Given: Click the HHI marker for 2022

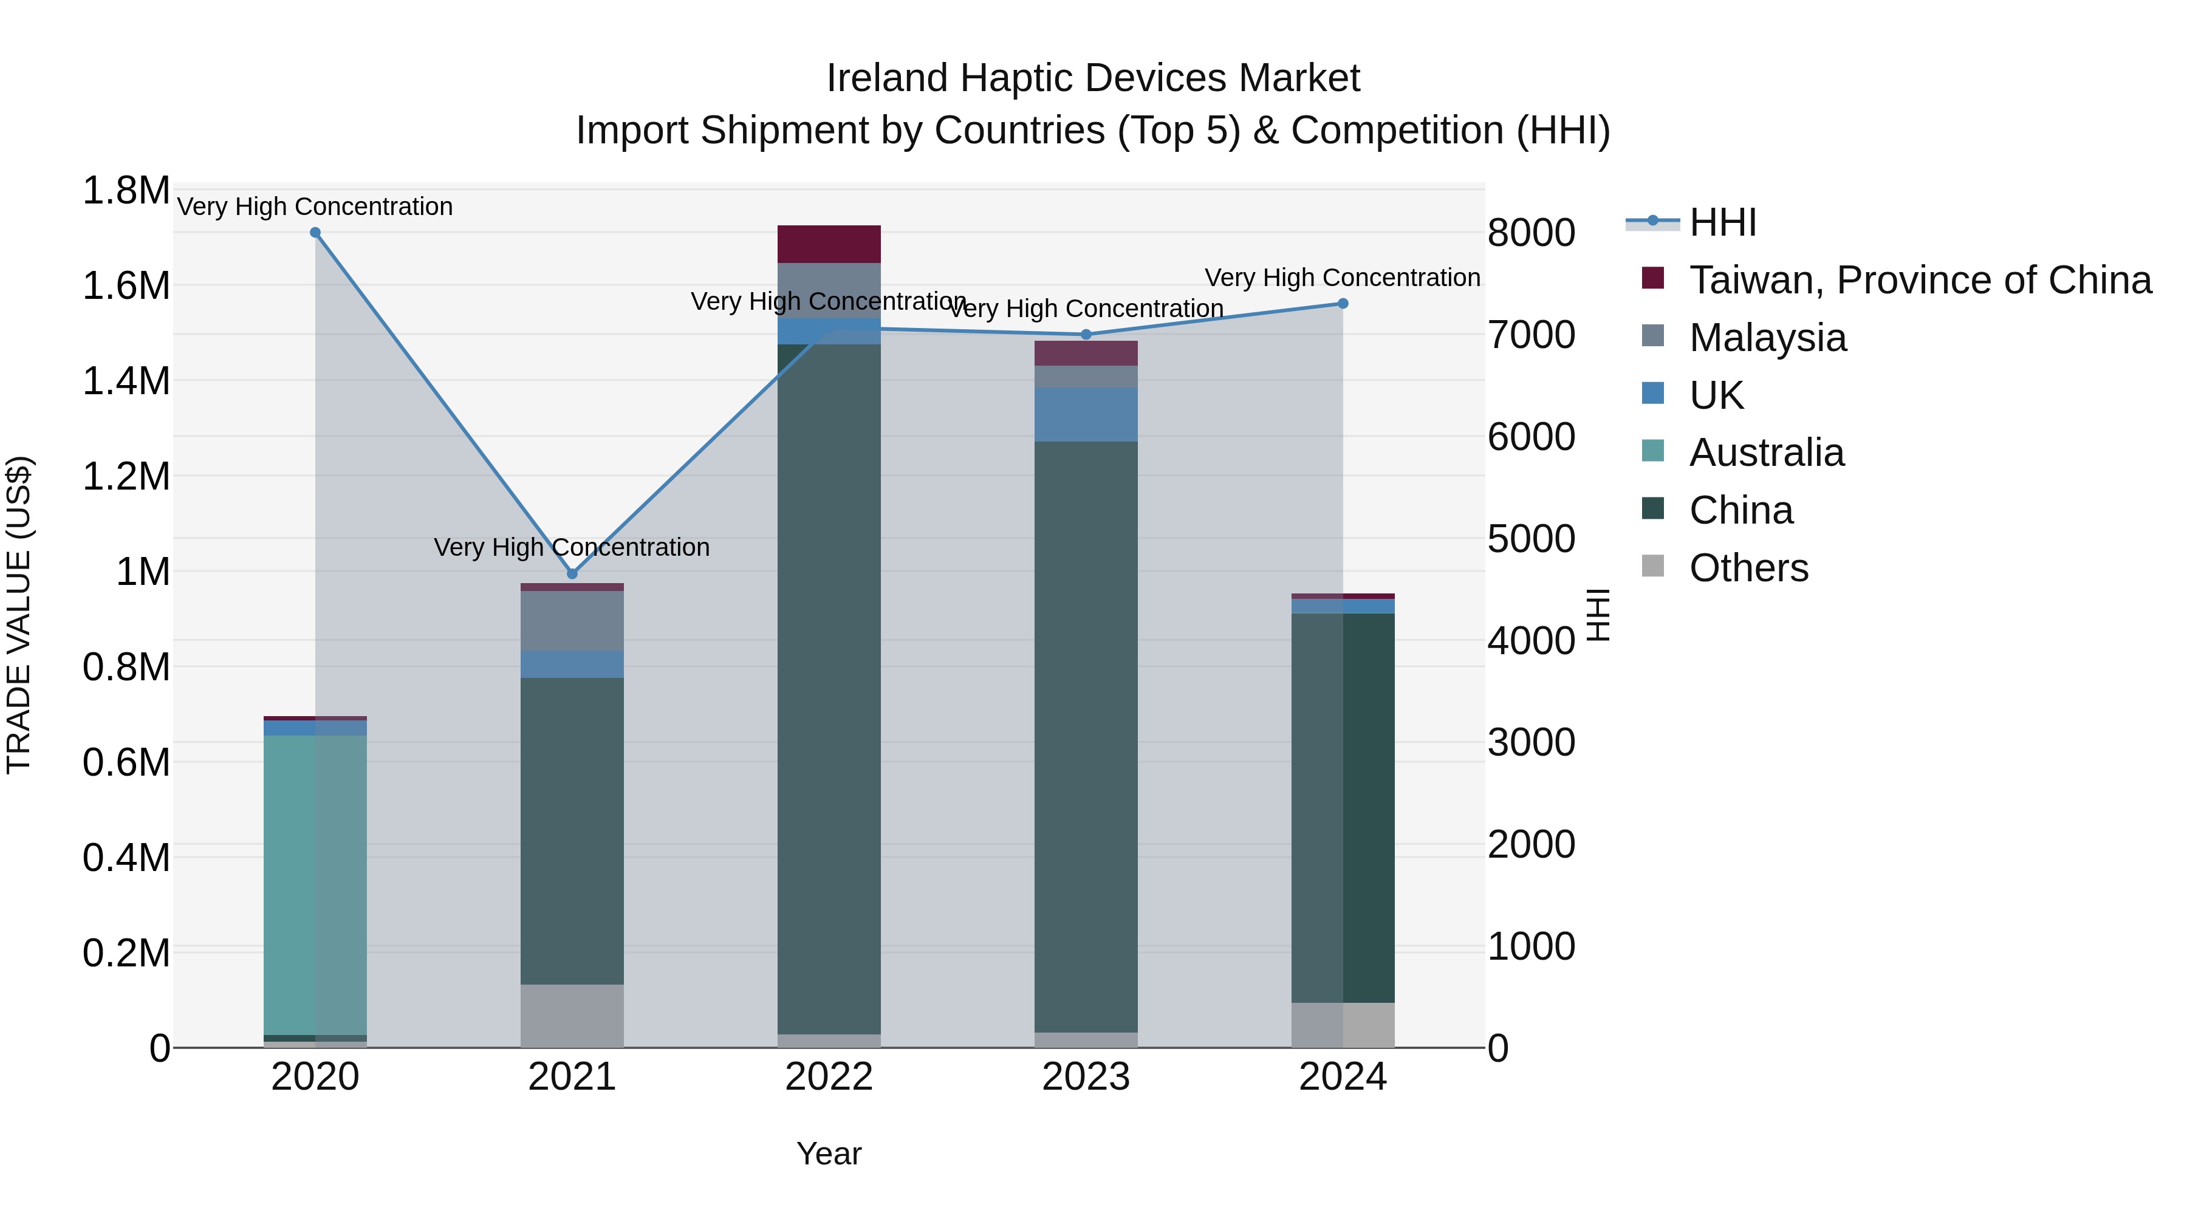Looking at the screenshot, I should point(829,327).
